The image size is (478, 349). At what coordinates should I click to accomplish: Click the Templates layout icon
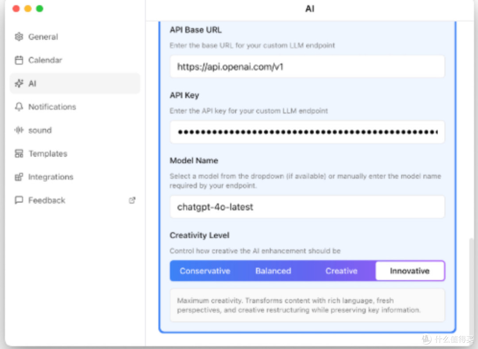[x=19, y=153]
